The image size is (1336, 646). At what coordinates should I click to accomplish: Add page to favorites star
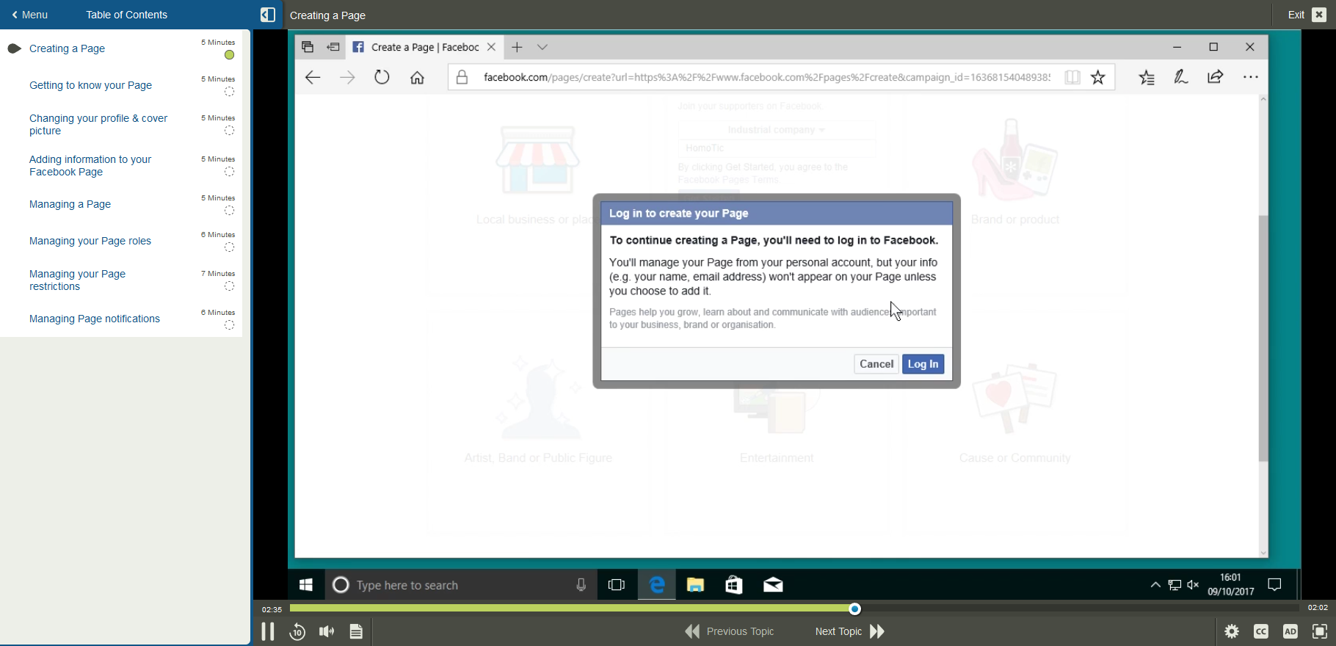coord(1098,77)
